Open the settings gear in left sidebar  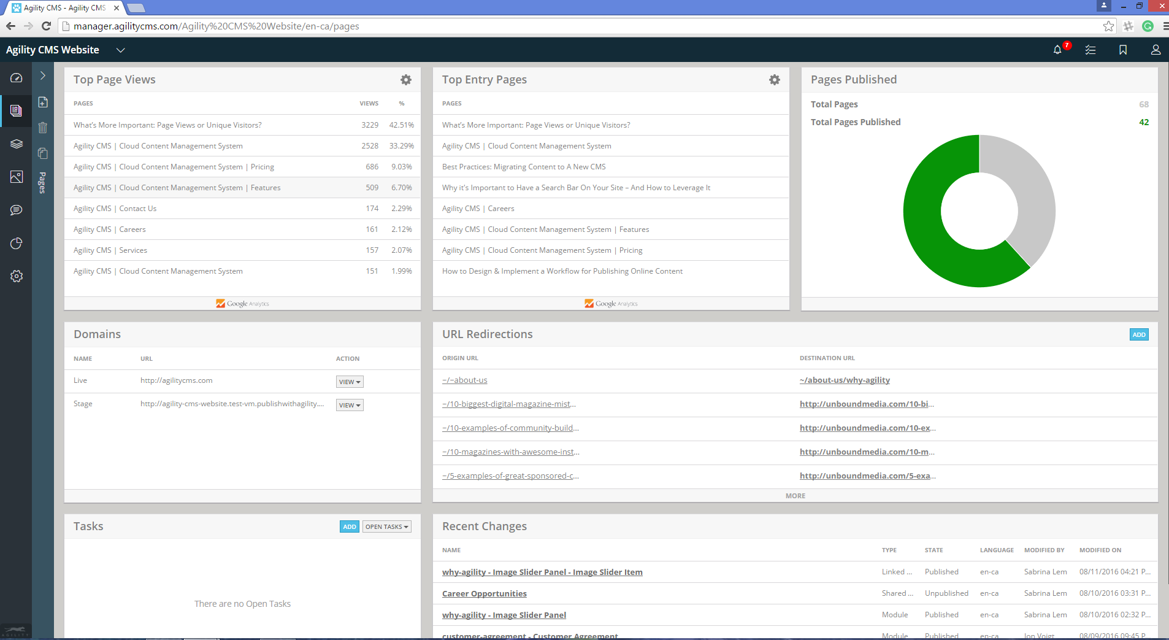(17, 276)
